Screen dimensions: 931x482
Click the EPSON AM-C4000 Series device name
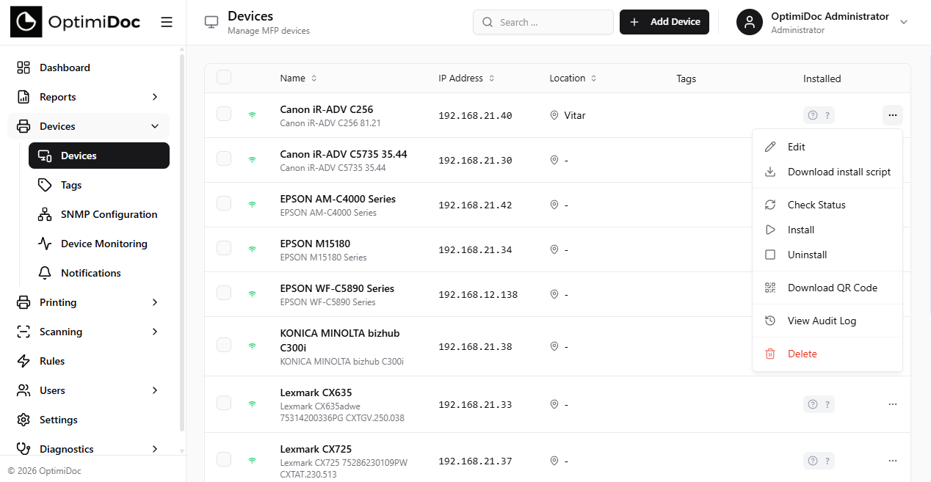[338, 199]
